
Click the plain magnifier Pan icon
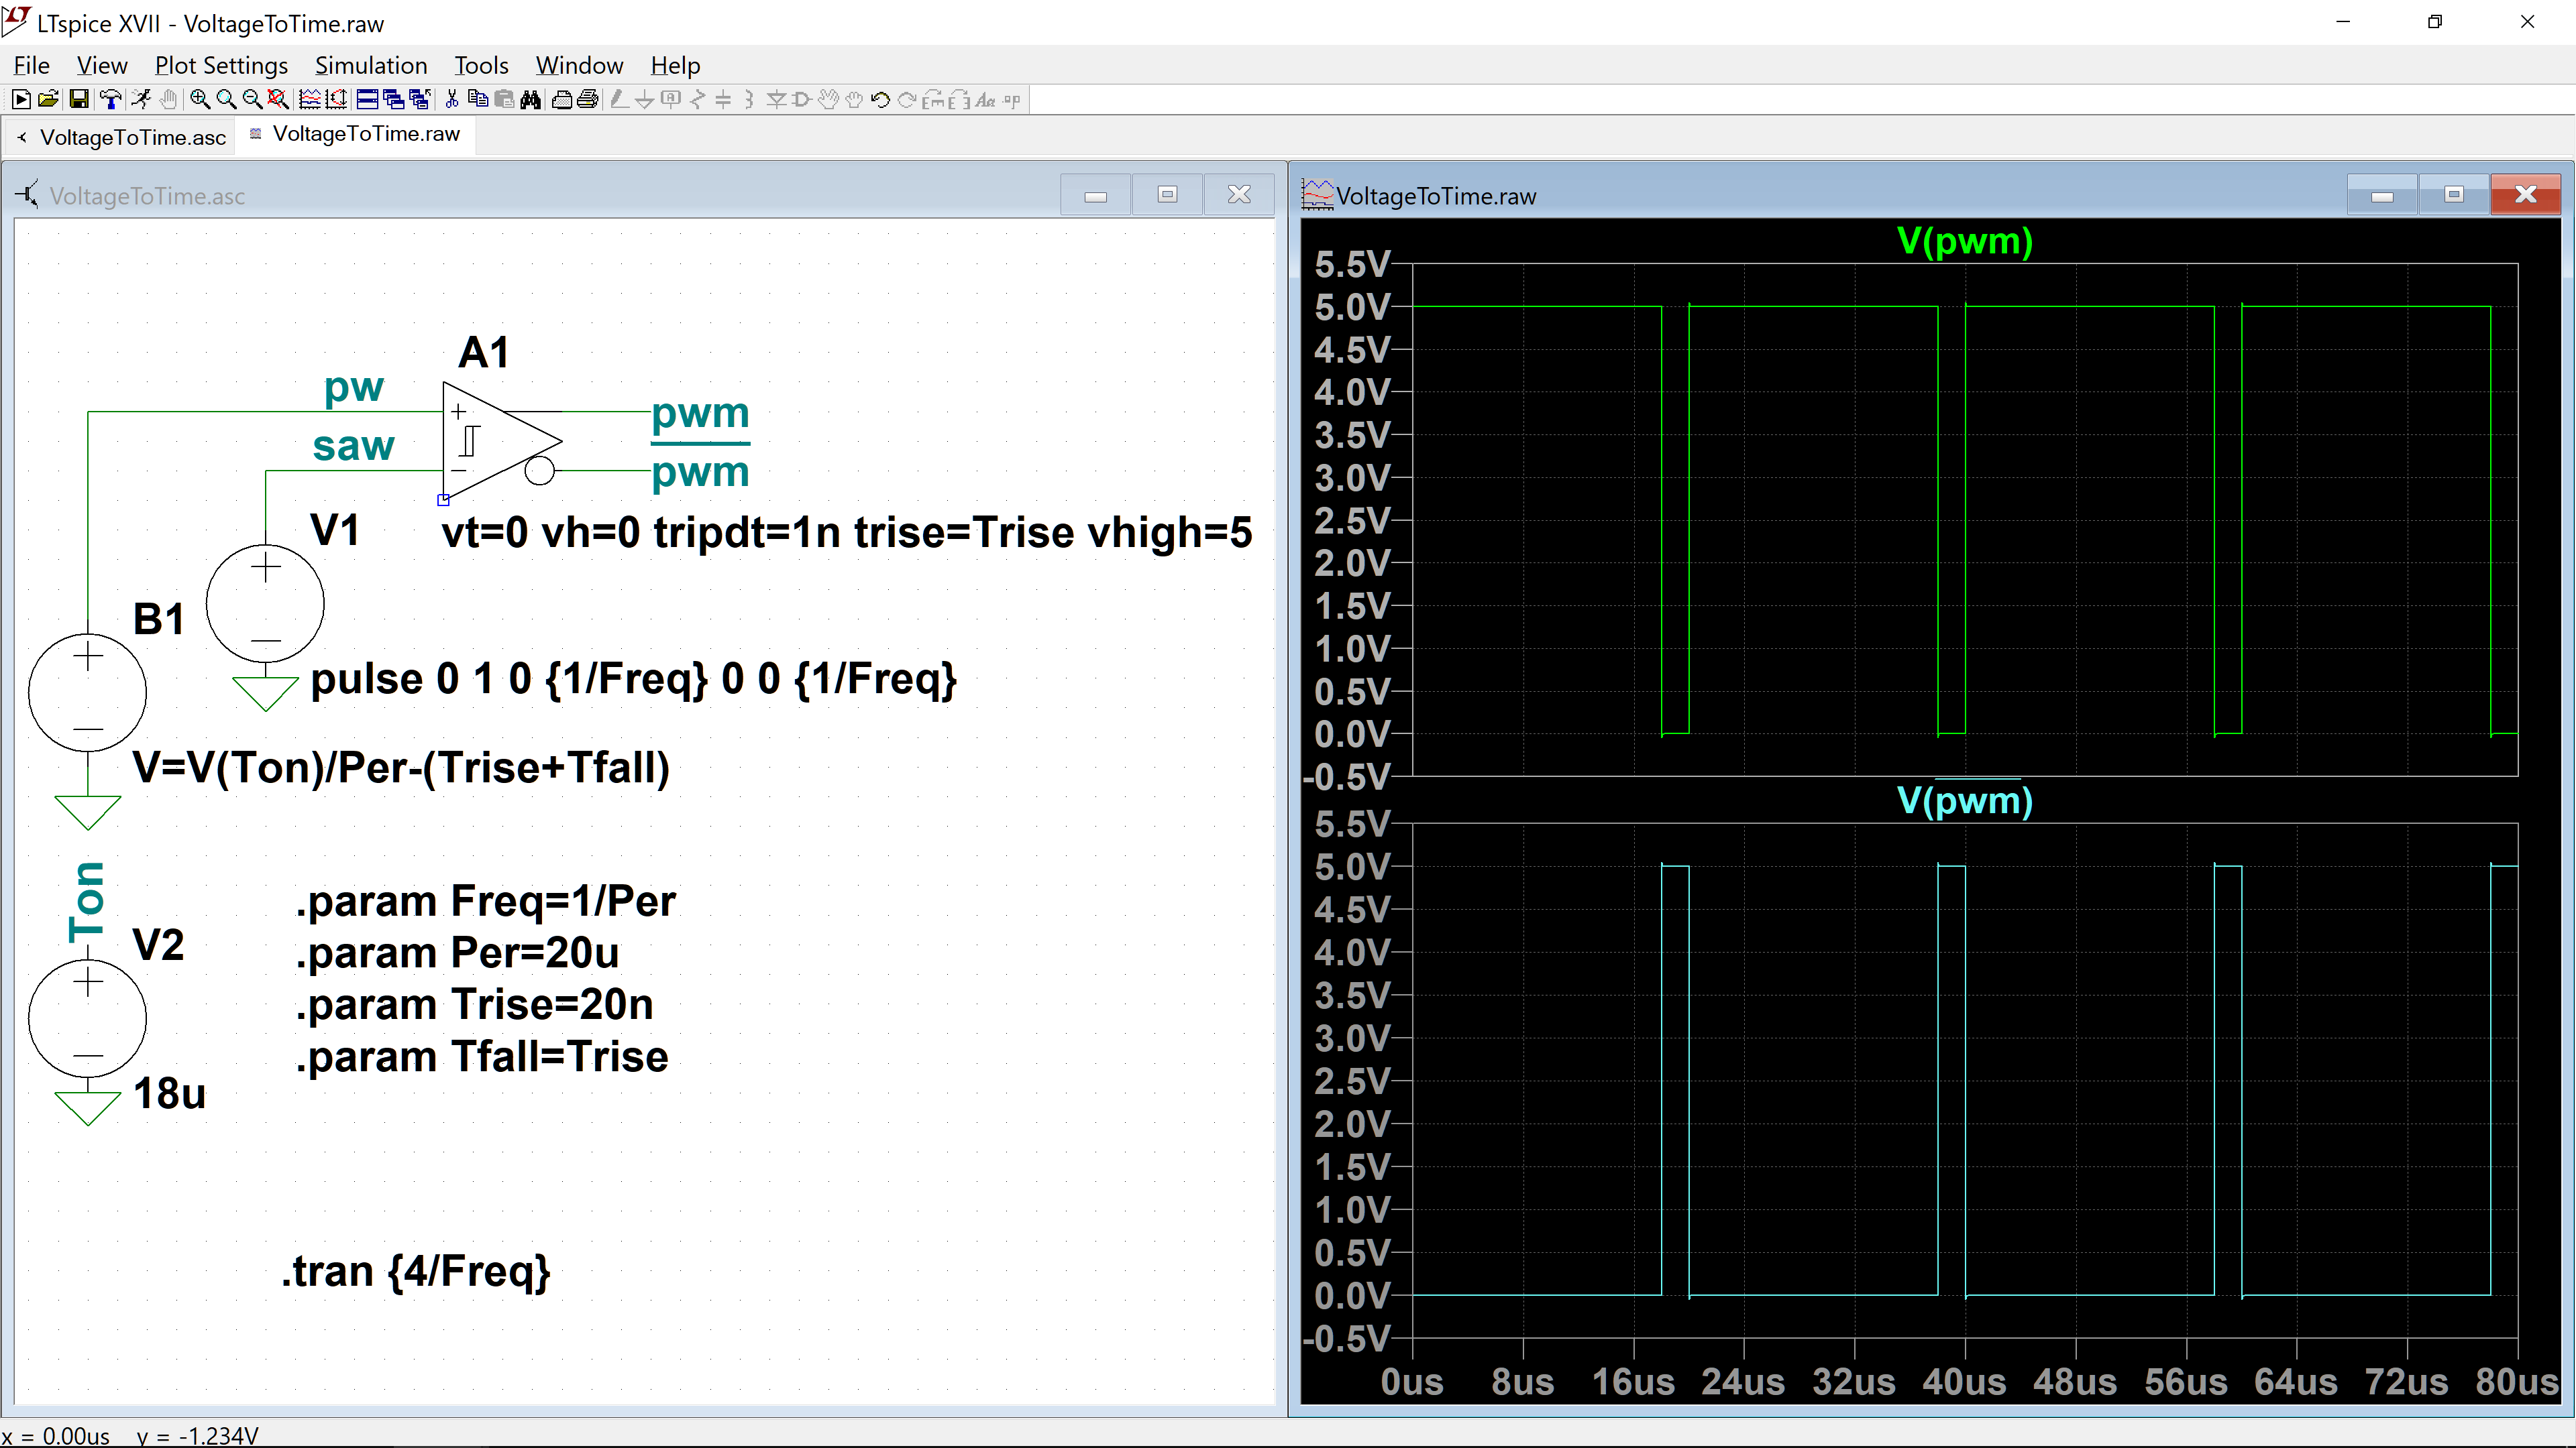[226, 99]
